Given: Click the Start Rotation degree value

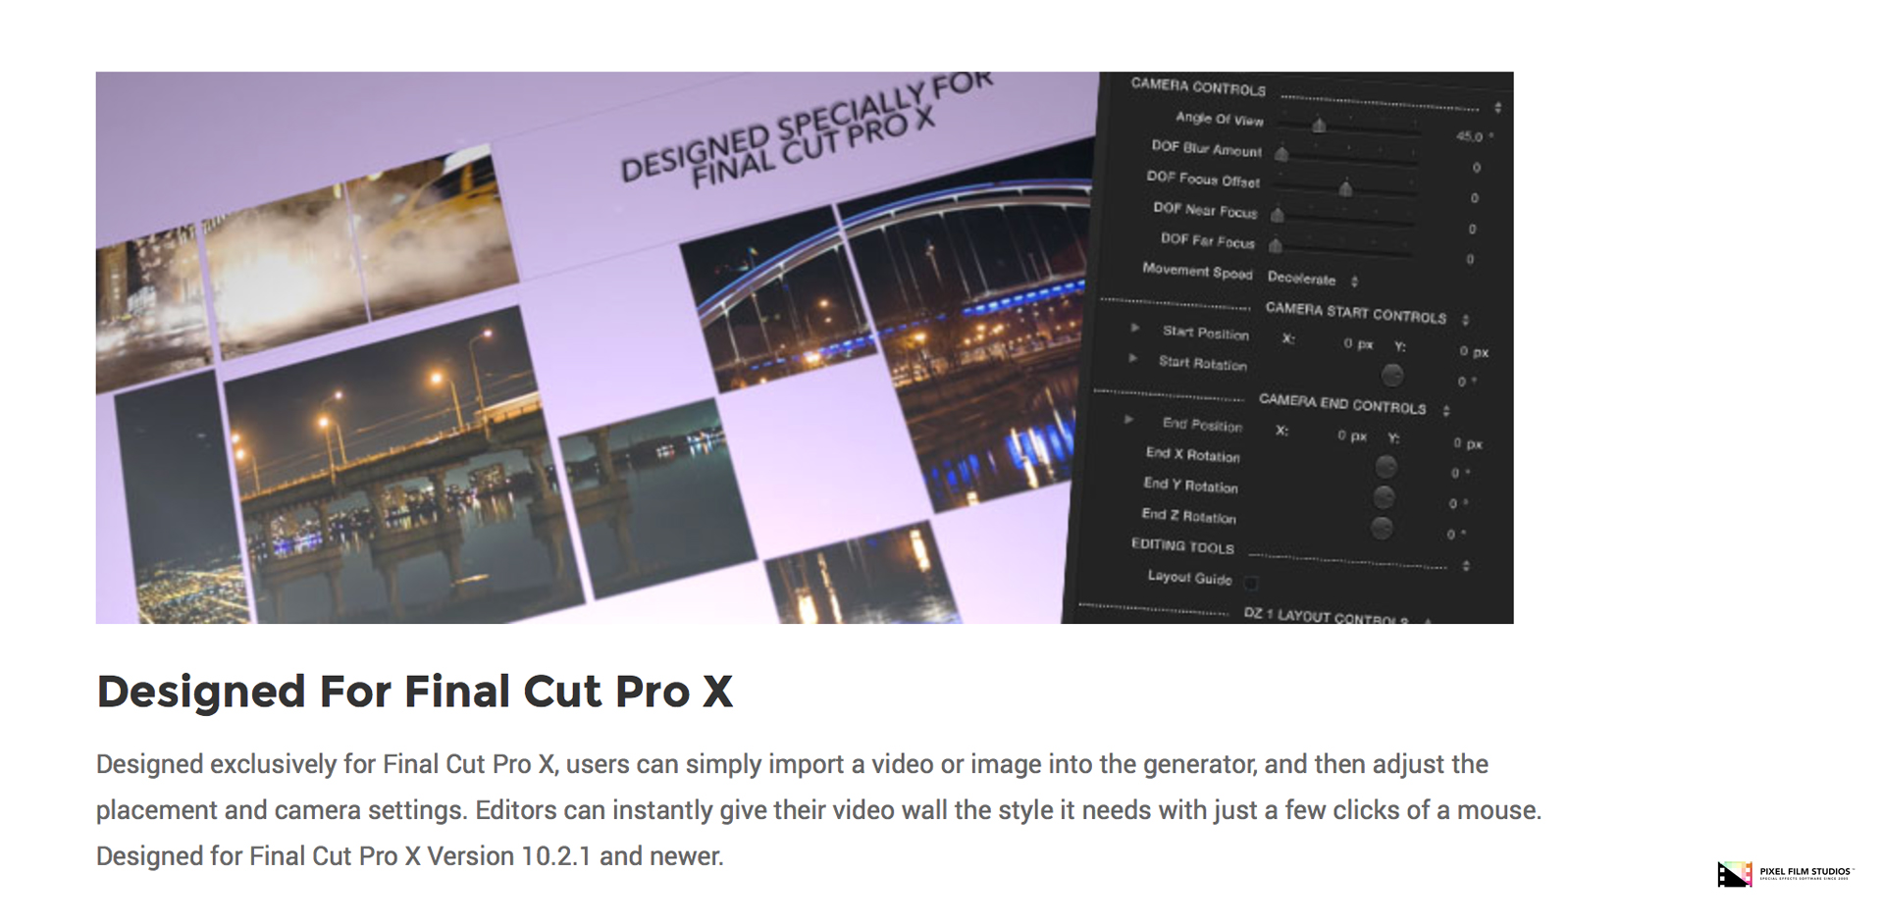Looking at the screenshot, I should pyautogui.click(x=1467, y=381).
